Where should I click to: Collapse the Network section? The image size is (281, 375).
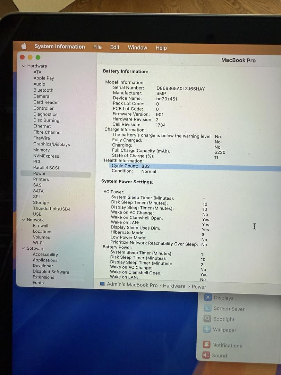[x=23, y=219]
